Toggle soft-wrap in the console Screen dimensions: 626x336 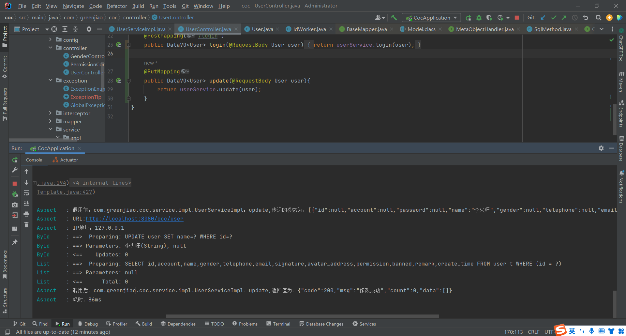pos(26,193)
